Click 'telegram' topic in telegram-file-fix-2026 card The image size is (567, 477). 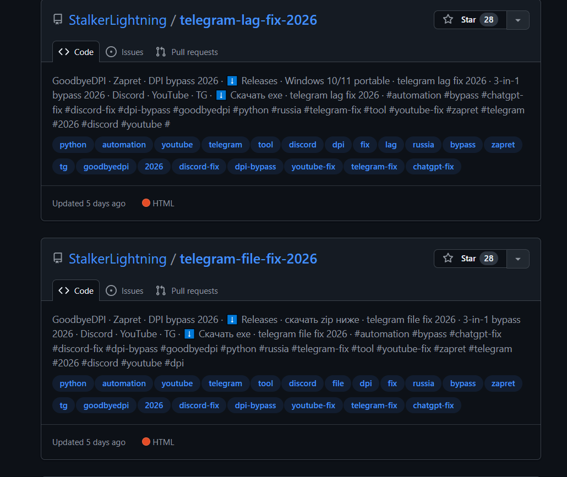tap(225, 384)
